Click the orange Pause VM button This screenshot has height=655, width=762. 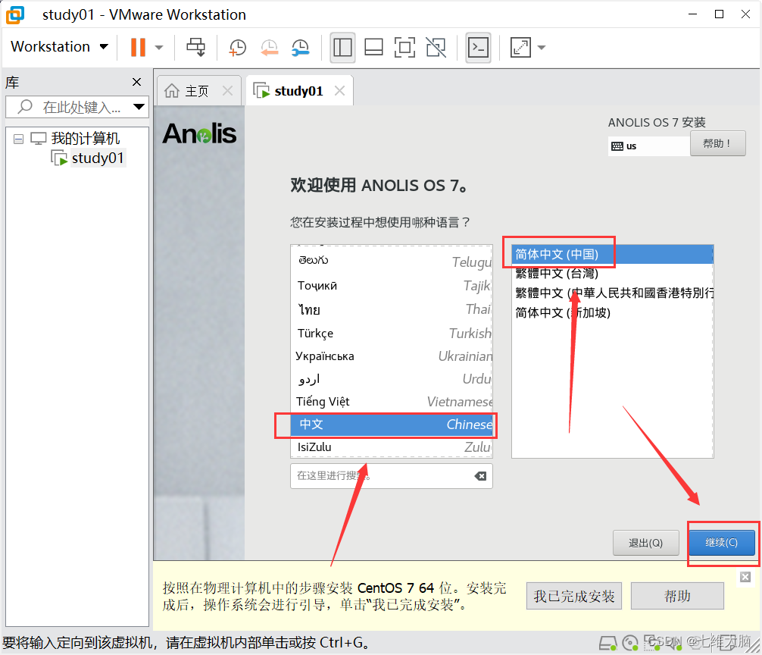[x=138, y=47]
